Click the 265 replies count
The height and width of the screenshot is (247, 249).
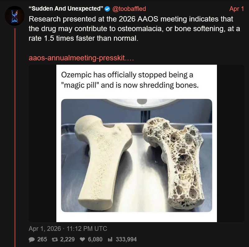coord(42,240)
